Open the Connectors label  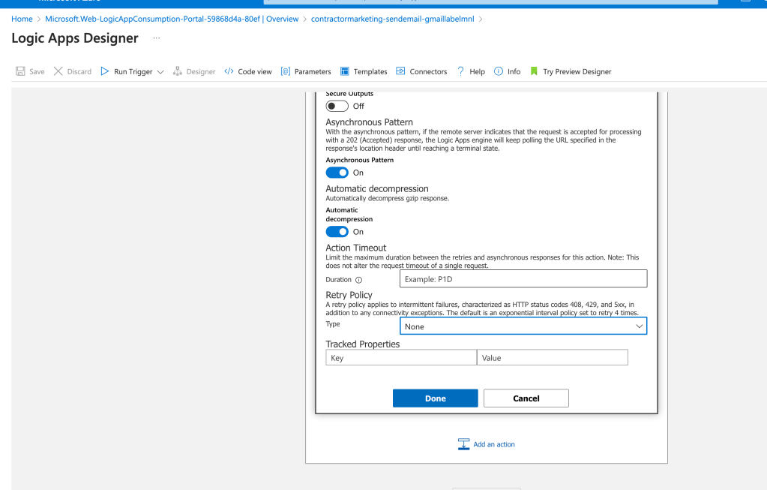[429, 71]
